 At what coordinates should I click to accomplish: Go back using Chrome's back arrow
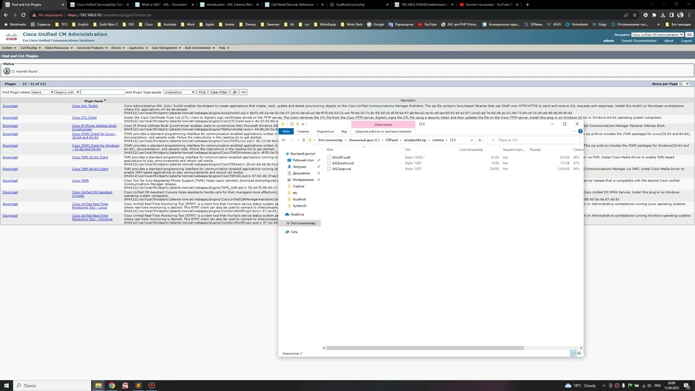tap(6, 15)
